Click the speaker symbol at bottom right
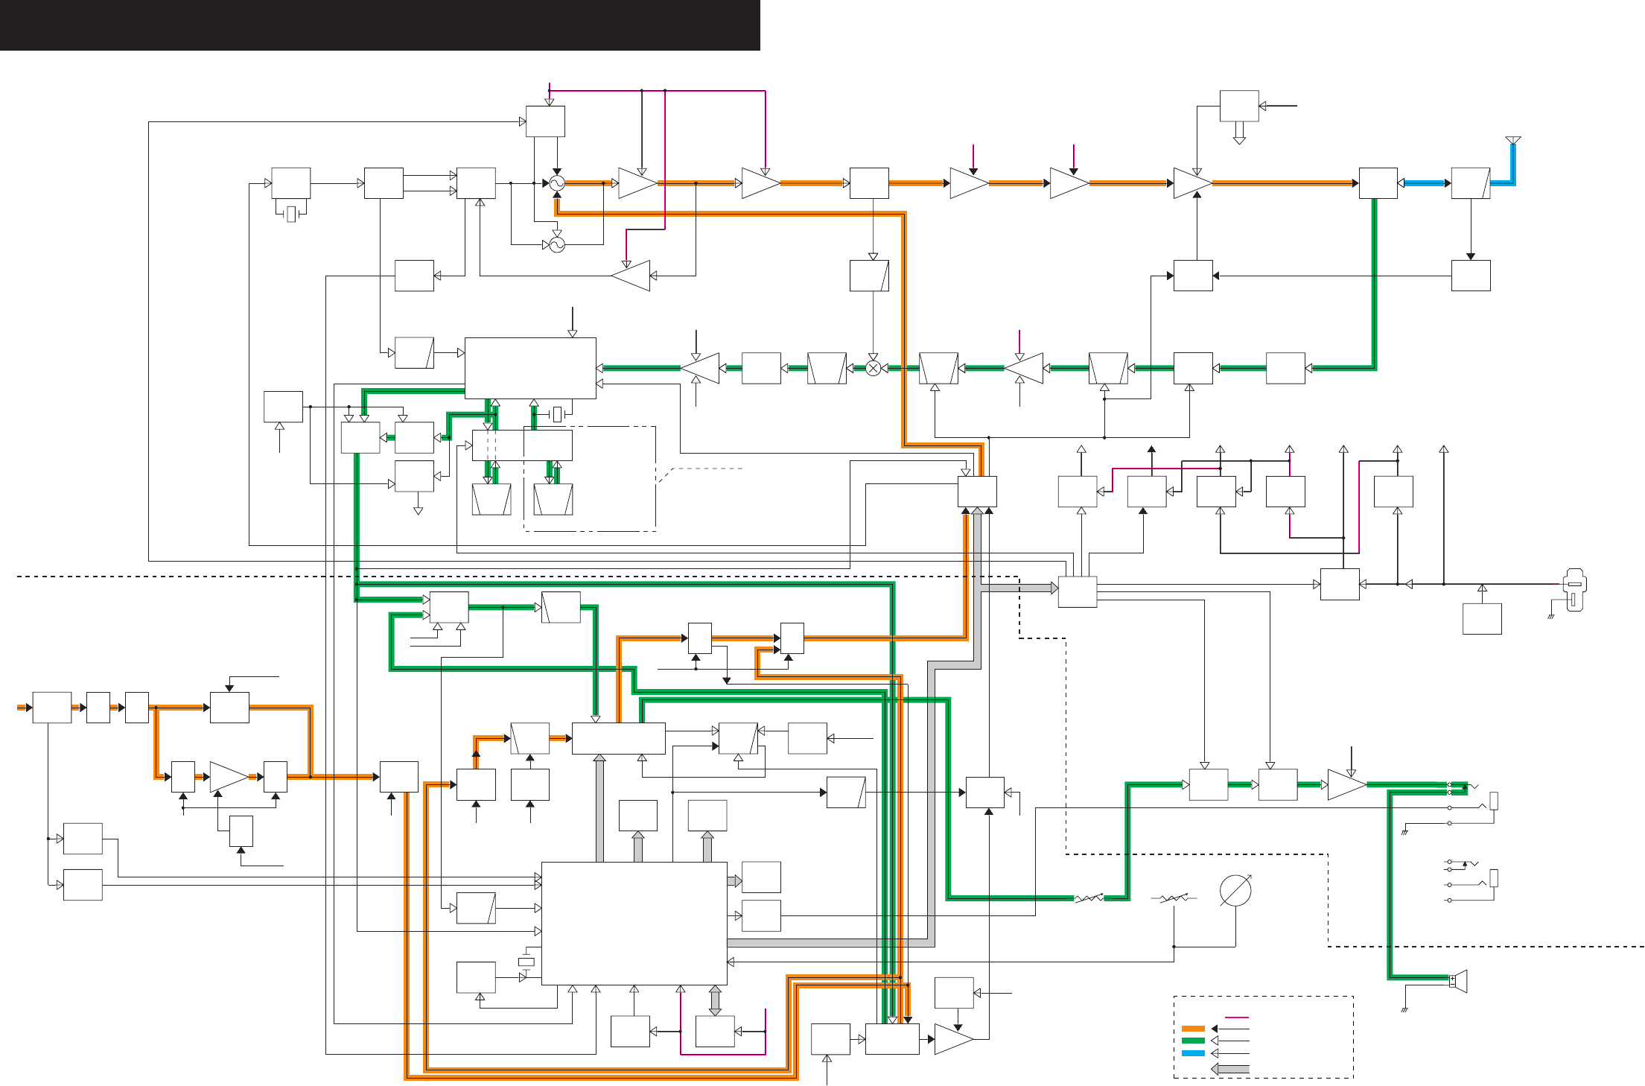The width and height of the screenshot is (1645, 1086). tap(1459, 981)
